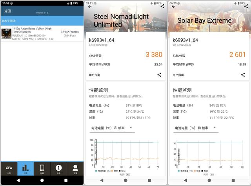The height and width of the screenshot is (186, 251).
Task: Share the 3 380 score card
Action: click(159, 75)
